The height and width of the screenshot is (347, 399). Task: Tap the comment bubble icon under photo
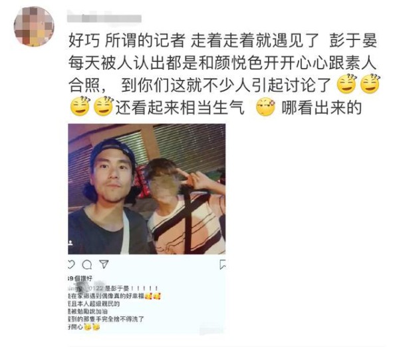point(87,265)
